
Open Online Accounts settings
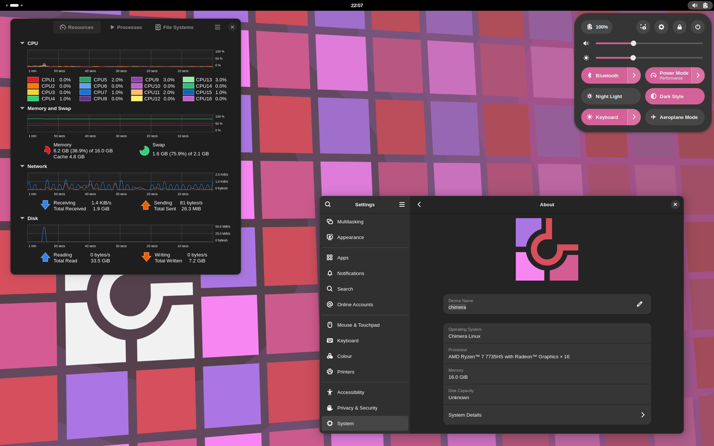click(x=365, y=304)
